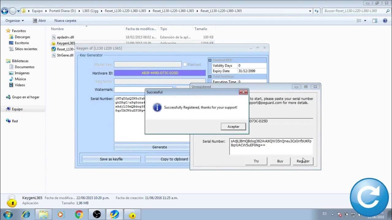The width and height of the screenshot is (392, 220).
Task: Collapse the Limited KEY section
Action: click(x=210, y=60)
